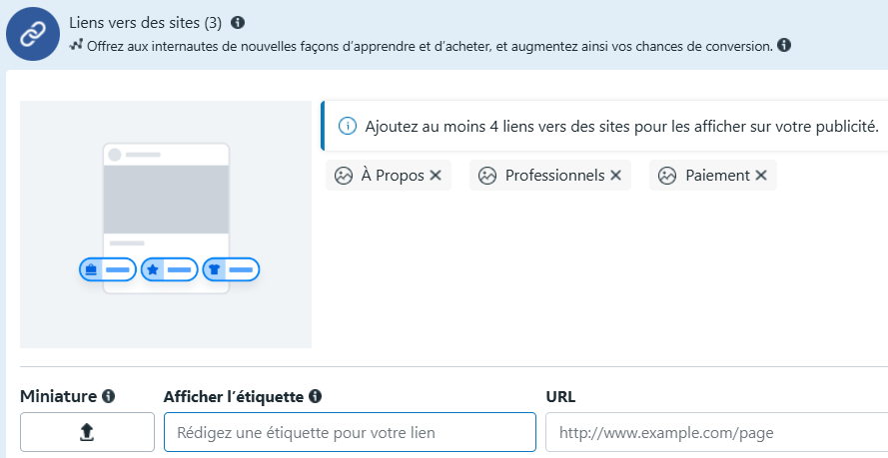Click the star pill in ad preview
The image size is (888, 458).
coord(170,269)
